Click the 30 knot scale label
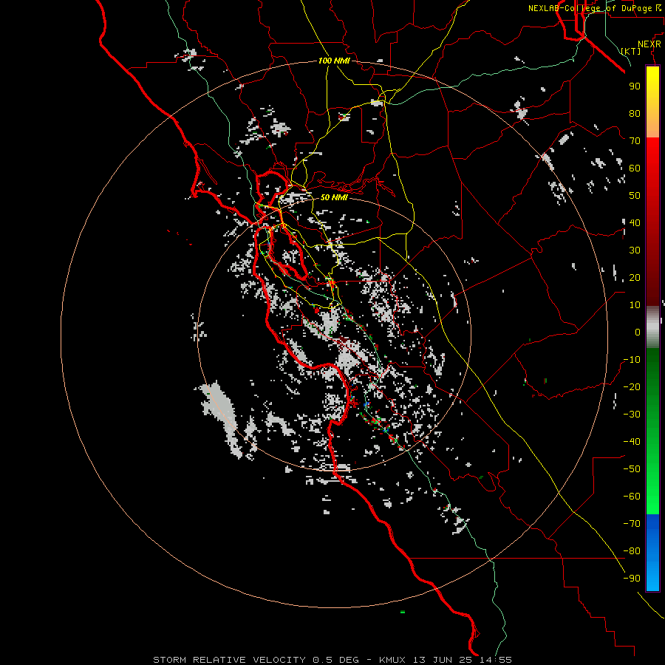665x665 pixels. pyautogui.click(x=635, y=250)
